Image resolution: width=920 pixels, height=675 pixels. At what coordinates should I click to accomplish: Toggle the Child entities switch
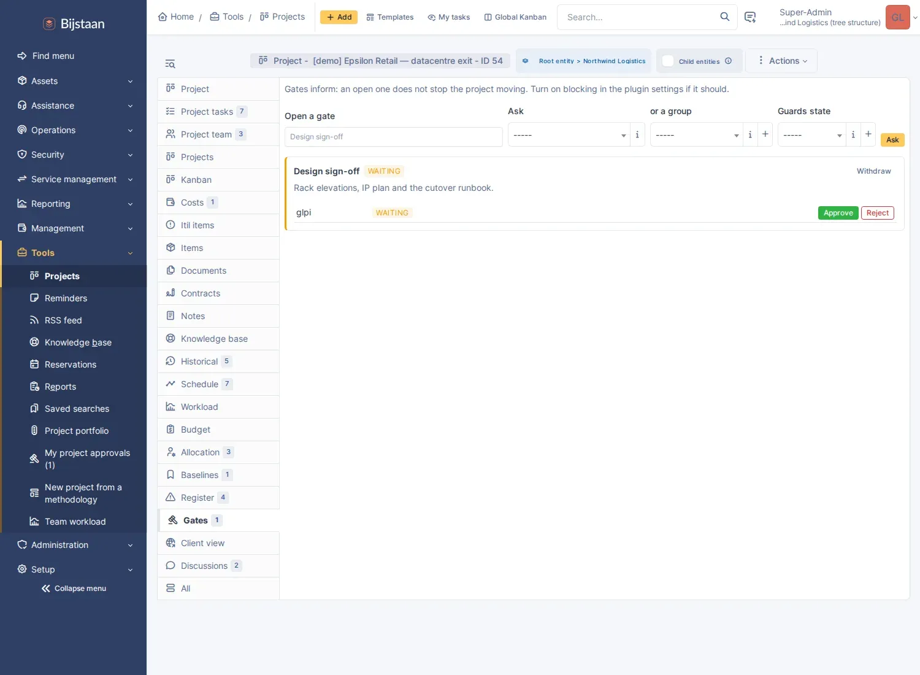668,61
